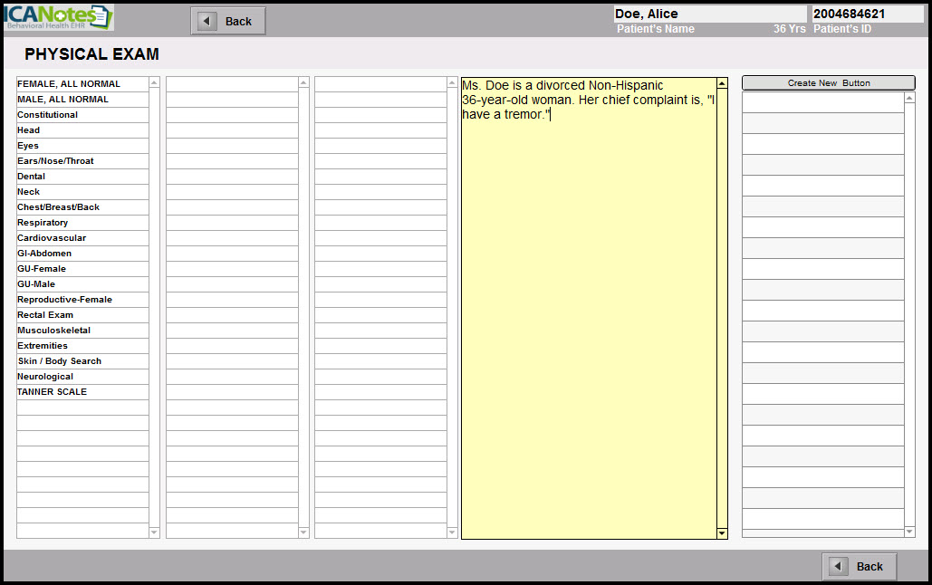The image size is (932, 585).
Task: Choose Skin / Body Search category
Action: click(x=60, y=361)
